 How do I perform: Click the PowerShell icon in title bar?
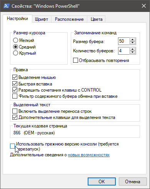click(x=6, y=6)
